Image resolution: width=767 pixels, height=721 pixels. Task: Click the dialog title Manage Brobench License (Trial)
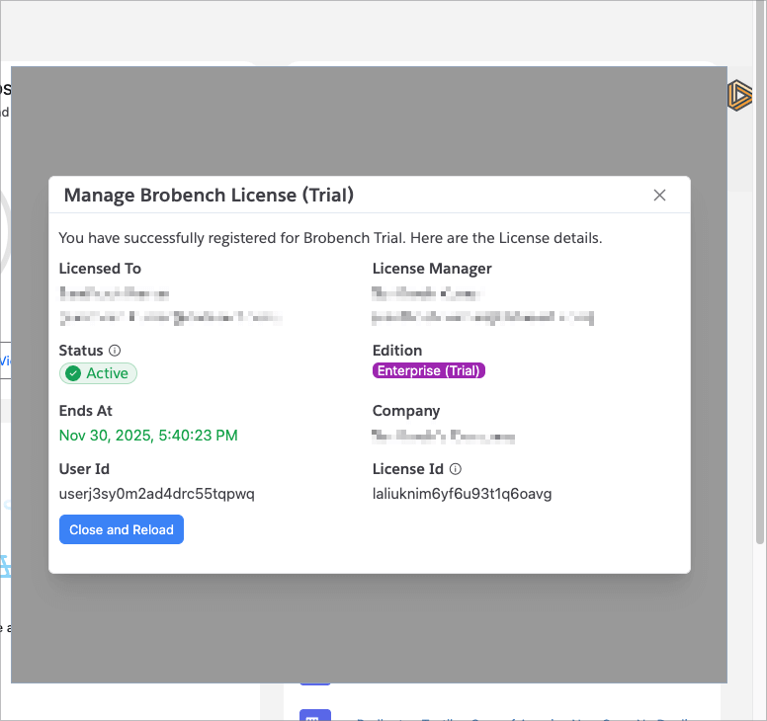tap(209, 196)
